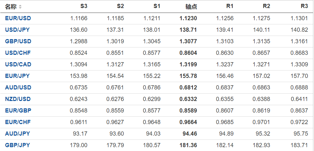This screenshot has width=314, height=151.
Task: Select the AUD/JPY pair link
Action: 17,134
